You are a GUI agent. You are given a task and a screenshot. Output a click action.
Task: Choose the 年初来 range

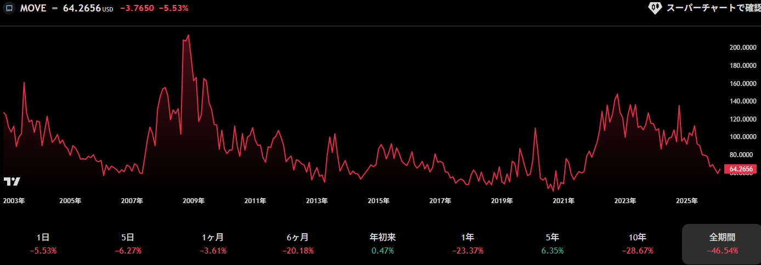click(383, 244)
